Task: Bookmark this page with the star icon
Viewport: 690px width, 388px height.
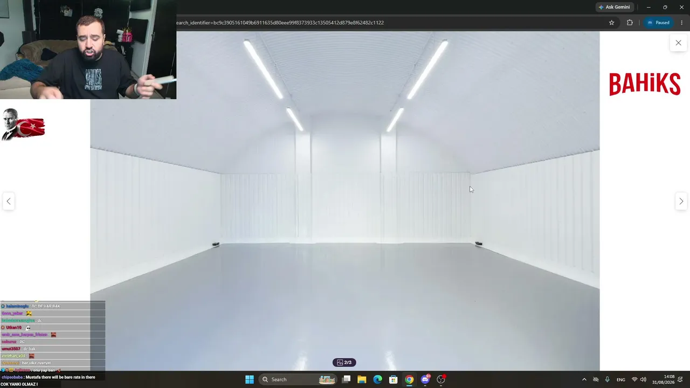Action: [611, 23]
